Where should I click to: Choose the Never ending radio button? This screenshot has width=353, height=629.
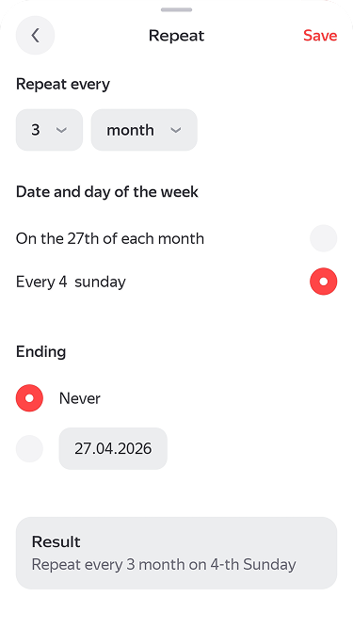tap(29, 398)
